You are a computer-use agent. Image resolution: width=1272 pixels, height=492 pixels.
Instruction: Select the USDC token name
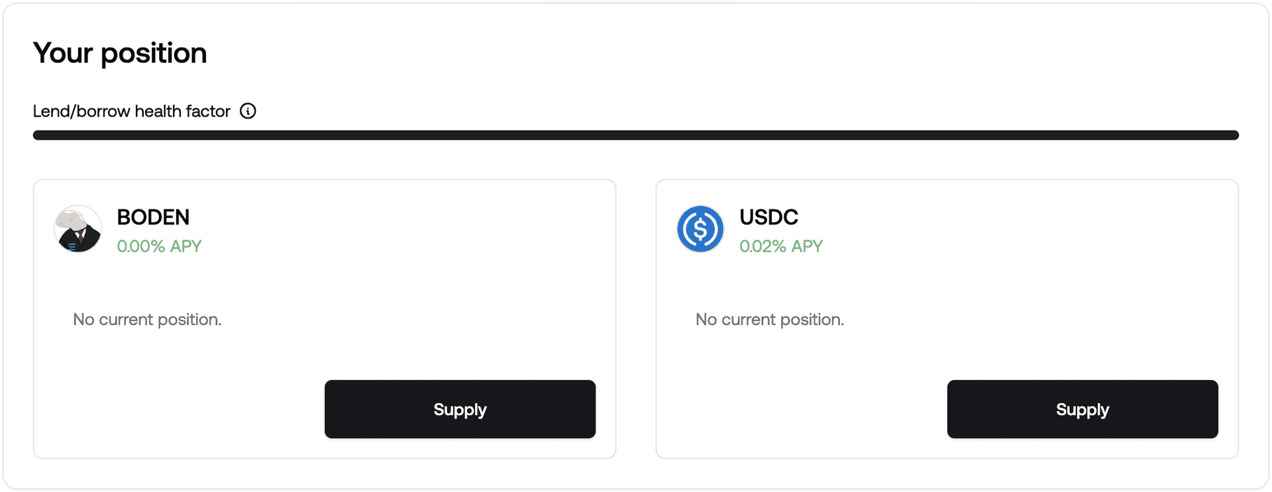tap(768, 217)
